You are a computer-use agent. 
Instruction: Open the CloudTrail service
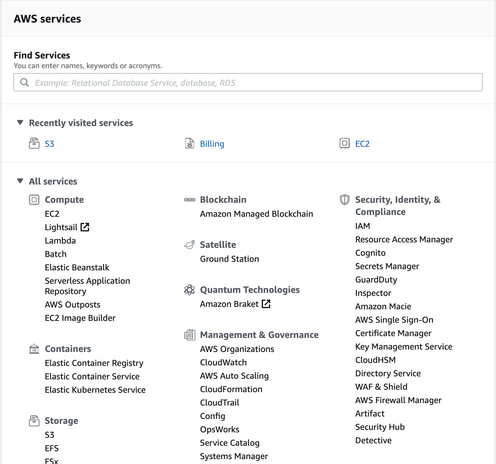tap(220, 402)
